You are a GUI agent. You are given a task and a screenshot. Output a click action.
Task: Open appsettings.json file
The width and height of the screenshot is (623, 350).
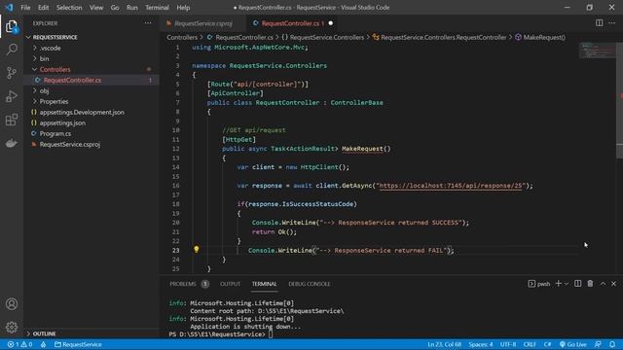[62, 122]
